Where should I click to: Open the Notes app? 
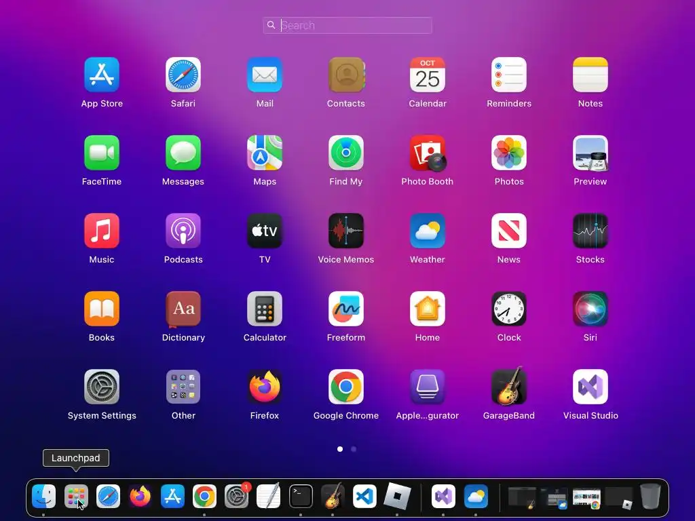pos(590,75)
